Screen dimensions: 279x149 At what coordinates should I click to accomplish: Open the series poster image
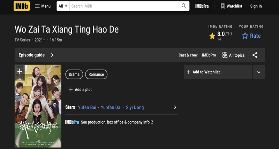(x=38, y=112)
